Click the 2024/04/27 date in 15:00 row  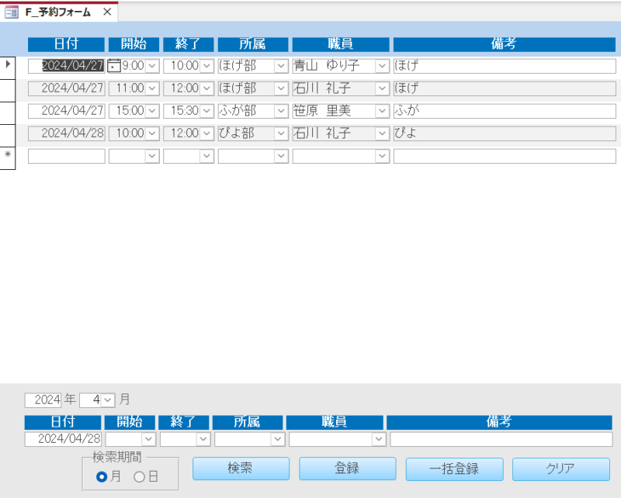point(67,111)
